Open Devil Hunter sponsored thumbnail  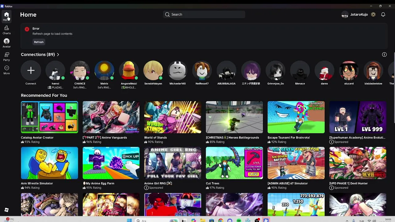point(358,163)
